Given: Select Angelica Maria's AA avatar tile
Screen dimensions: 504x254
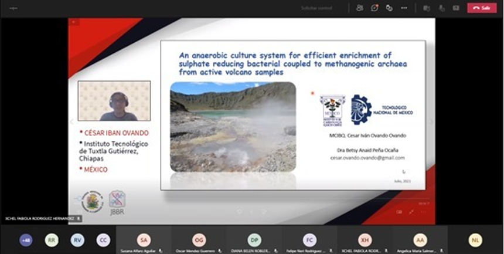Looking at the screenshot, I should coord(420,240).
